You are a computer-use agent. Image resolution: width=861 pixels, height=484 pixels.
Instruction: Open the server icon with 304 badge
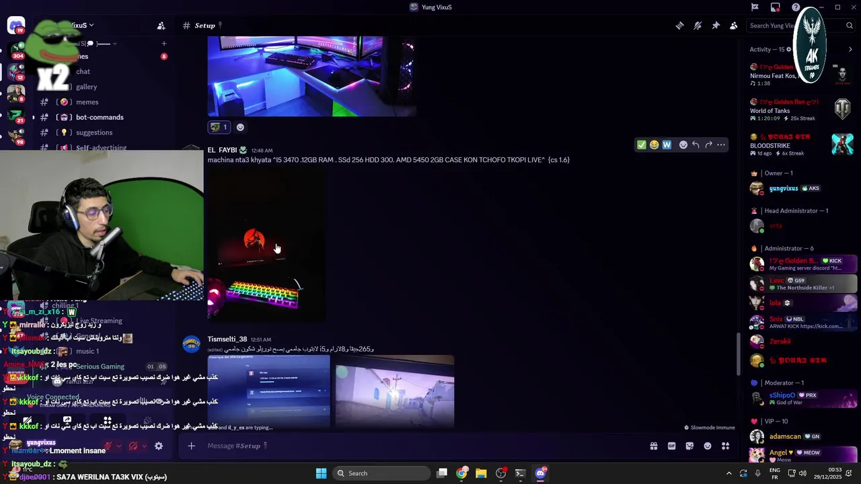[15, 49]
